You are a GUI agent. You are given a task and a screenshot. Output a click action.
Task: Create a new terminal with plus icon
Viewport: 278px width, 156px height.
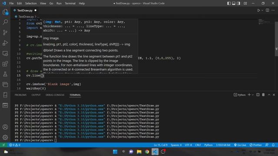coord(249,95)
